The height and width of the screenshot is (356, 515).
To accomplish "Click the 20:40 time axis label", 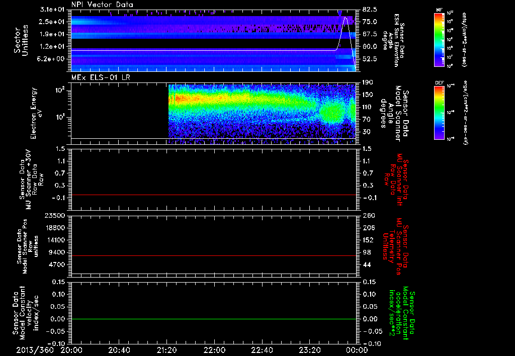I will (x=119, y=350).
